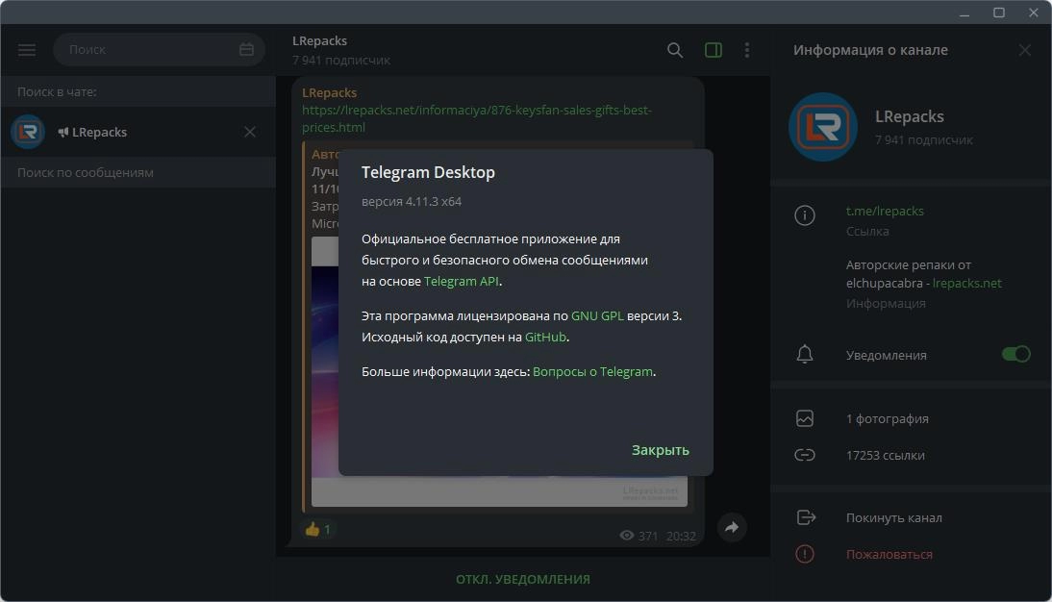The image size is (1052, 602).
Task: Minimize the Telegram window
Action: 964,13
